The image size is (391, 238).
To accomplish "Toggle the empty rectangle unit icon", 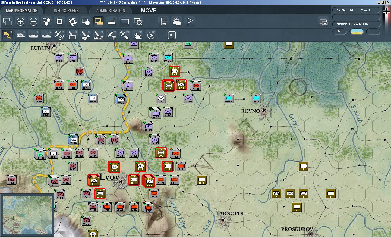I will coord(125,21).
